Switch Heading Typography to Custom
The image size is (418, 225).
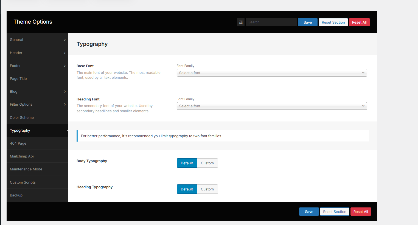click(x=207, y=189)
